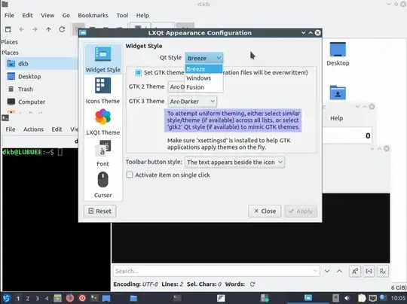Click the Close button in Appearance dialog

point(265,211)
